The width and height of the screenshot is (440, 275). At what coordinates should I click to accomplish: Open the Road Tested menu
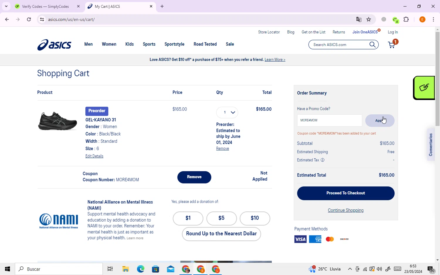[x=205, y=44]
